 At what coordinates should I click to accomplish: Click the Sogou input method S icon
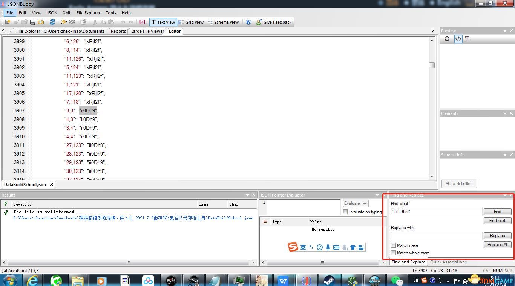[293, 247]
